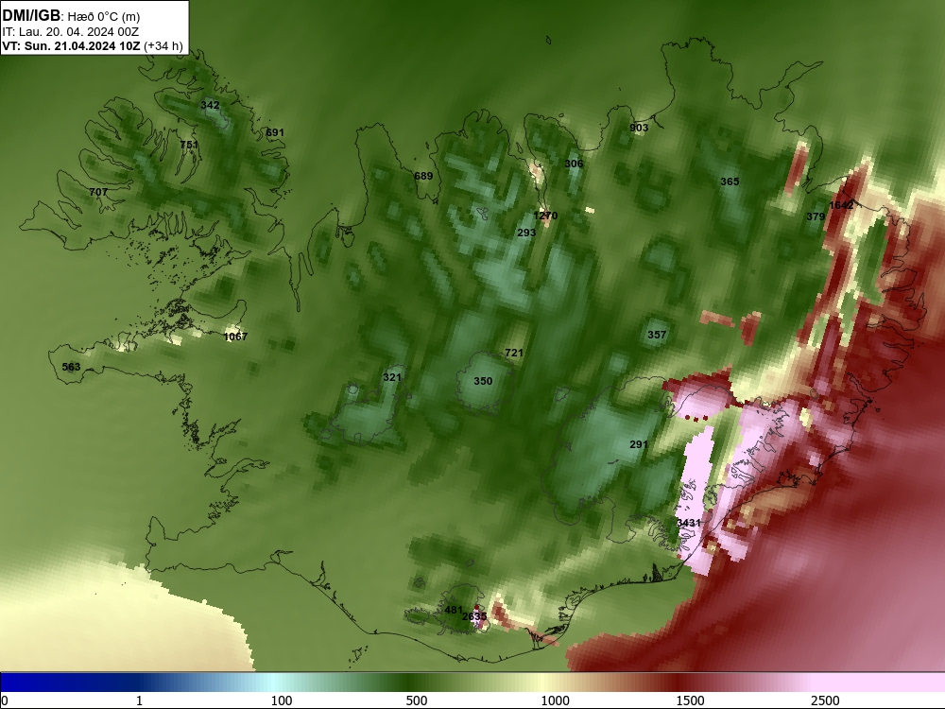Click the map value 365

(x=730, y=182)
